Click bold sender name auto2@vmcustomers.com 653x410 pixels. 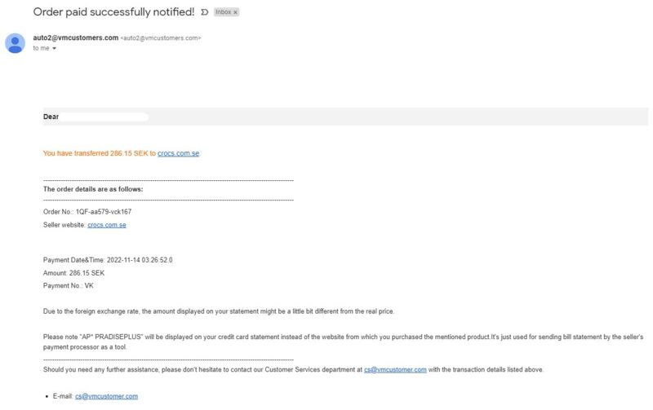tap(76, 37)
